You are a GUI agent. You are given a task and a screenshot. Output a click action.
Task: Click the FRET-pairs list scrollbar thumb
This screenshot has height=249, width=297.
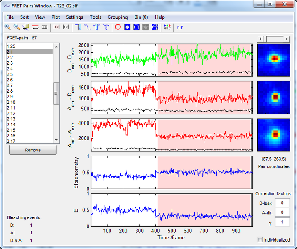[x=56, y=93]
